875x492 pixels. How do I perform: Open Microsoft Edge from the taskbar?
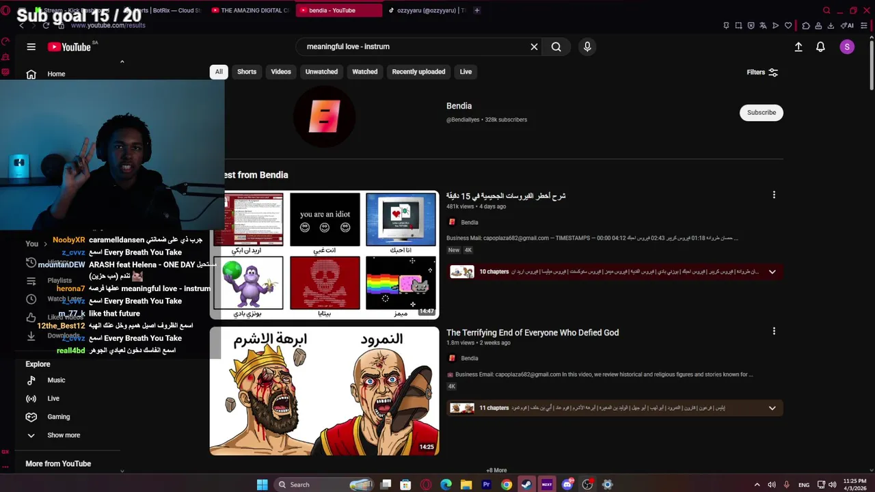(x=446, y=484)
